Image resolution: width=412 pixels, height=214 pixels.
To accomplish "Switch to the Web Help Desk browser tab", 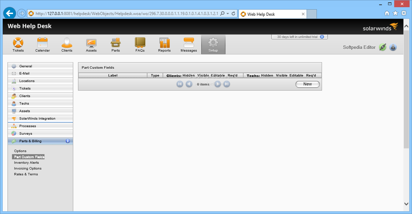I will coord(272,14).
